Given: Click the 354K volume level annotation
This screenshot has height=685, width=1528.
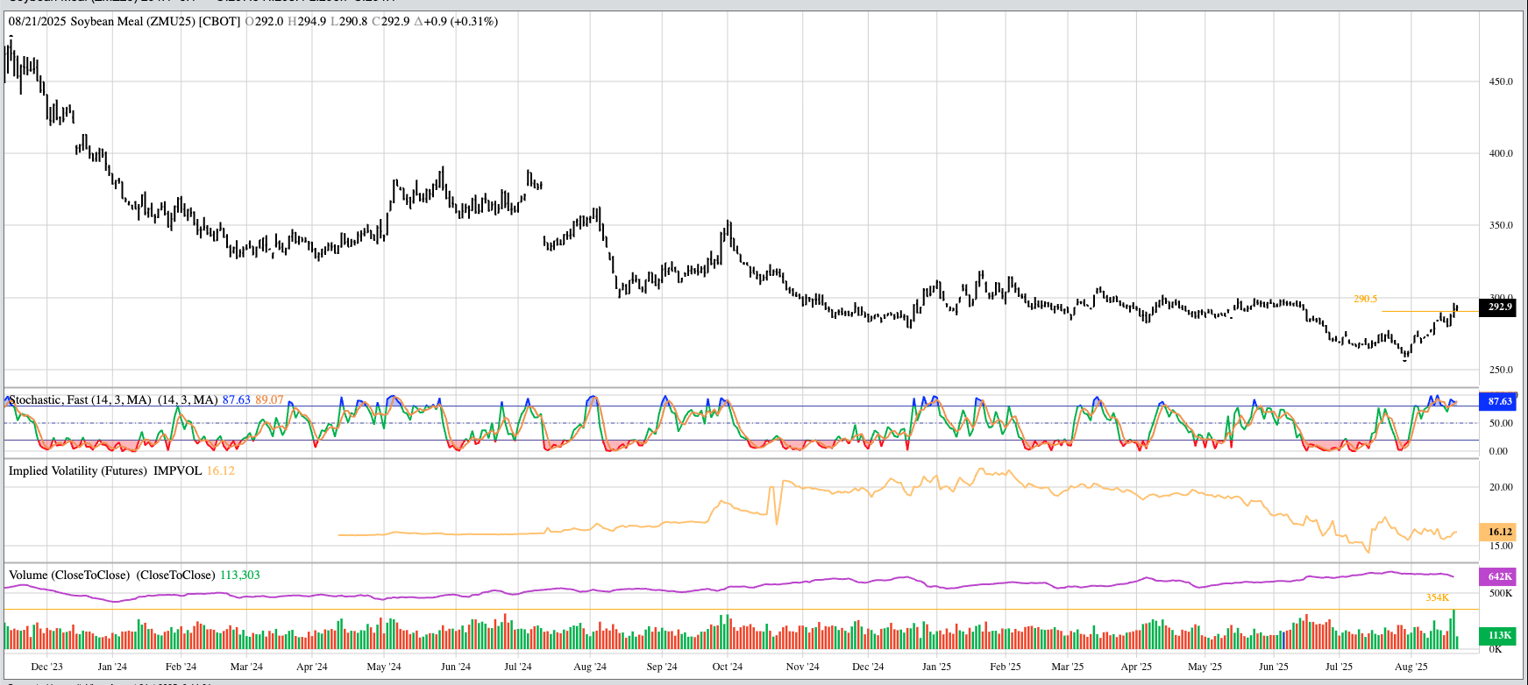Looking at the screenshot, I should coord(1437,597).
